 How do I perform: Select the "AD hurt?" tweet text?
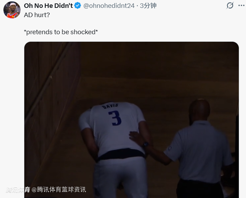[x=37, y=15]
